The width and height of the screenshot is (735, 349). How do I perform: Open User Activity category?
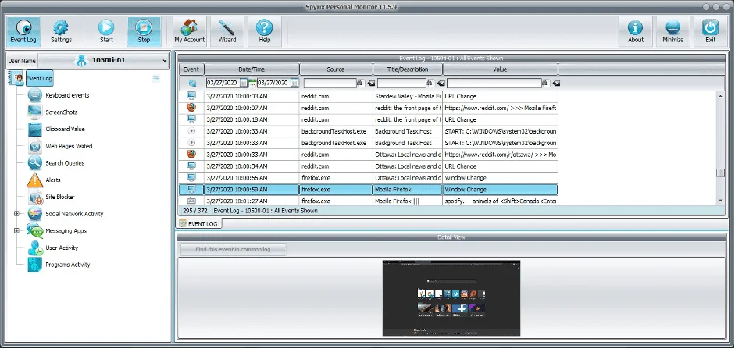62,248
